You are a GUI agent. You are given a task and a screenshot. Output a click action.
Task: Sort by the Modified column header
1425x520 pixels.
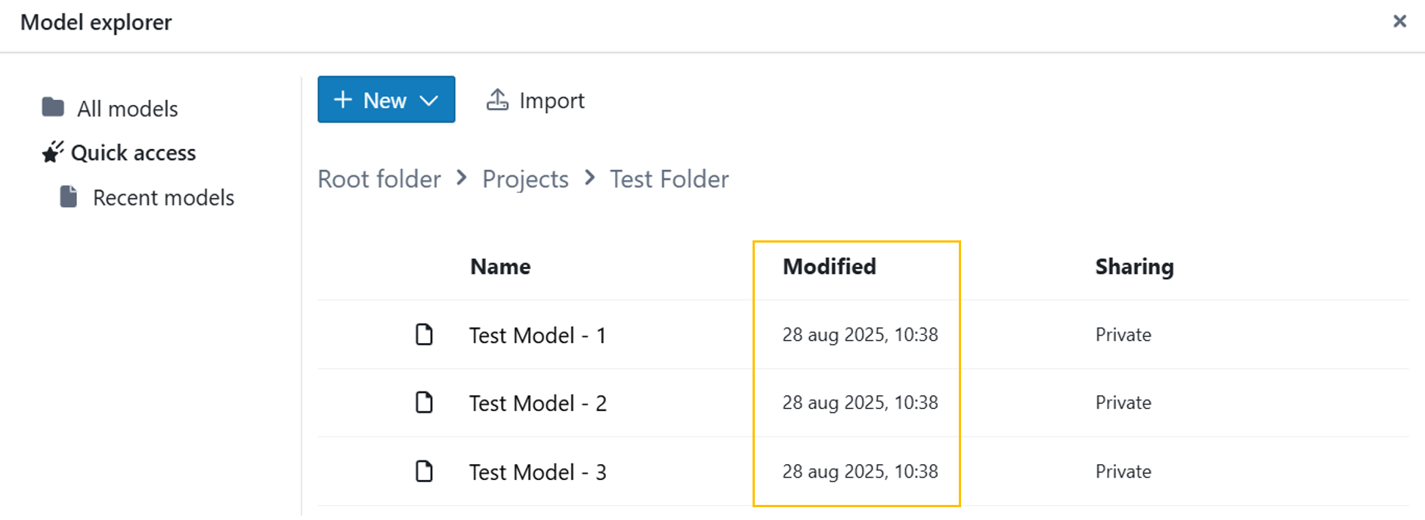[829, 267]
